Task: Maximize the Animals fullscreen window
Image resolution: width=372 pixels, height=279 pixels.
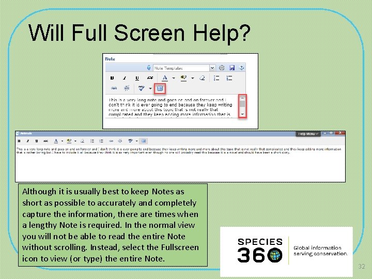Action: click(331, 133)
